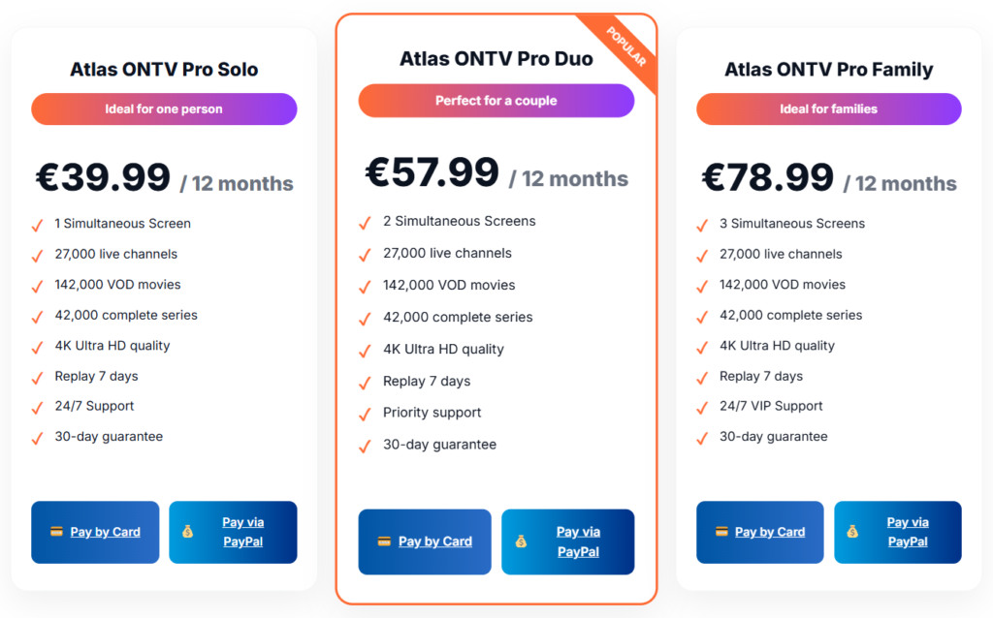
Task: Pay by Card for Pro Family
Action: pyautogui.click(x=770, y=532)
